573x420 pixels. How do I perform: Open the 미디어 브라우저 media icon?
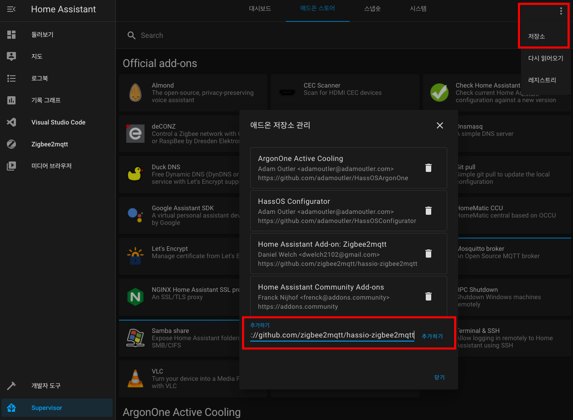[x=11, y=166]
